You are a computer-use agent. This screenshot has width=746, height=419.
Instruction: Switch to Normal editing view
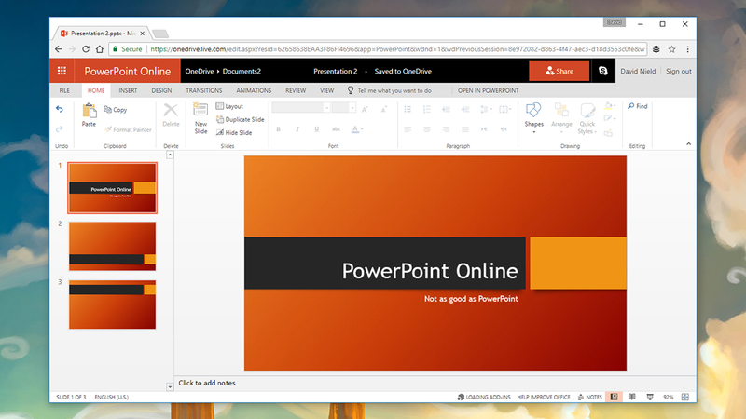pyautogui.click(x=615, y=397)
